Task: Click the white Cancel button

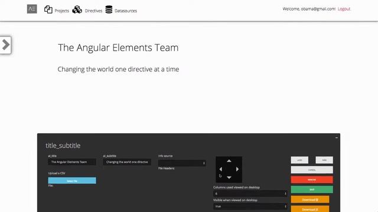Action: pos(312,170)
